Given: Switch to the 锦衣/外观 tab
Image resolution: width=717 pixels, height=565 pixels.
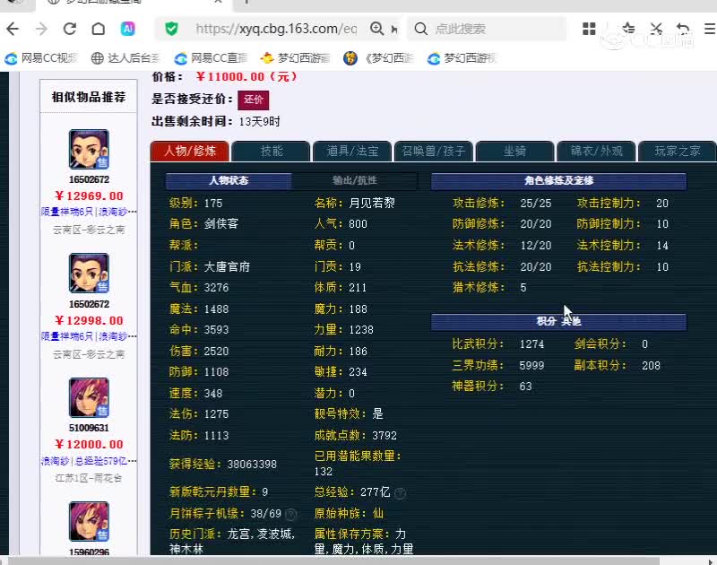Looking at the screenshot, I should tap(596, 151).
